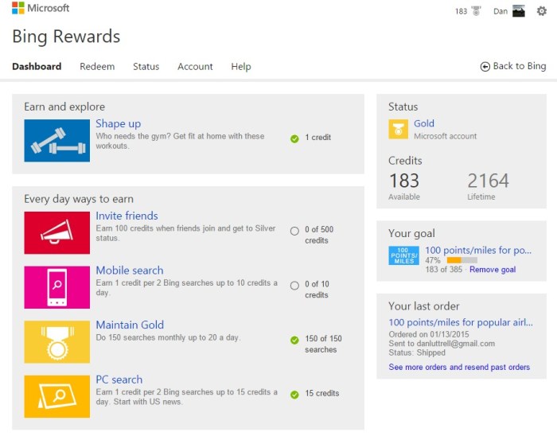The width and height of the screenshot is (557, 436).
Task: Open the last order airline miles link
Action: [461, 322]
